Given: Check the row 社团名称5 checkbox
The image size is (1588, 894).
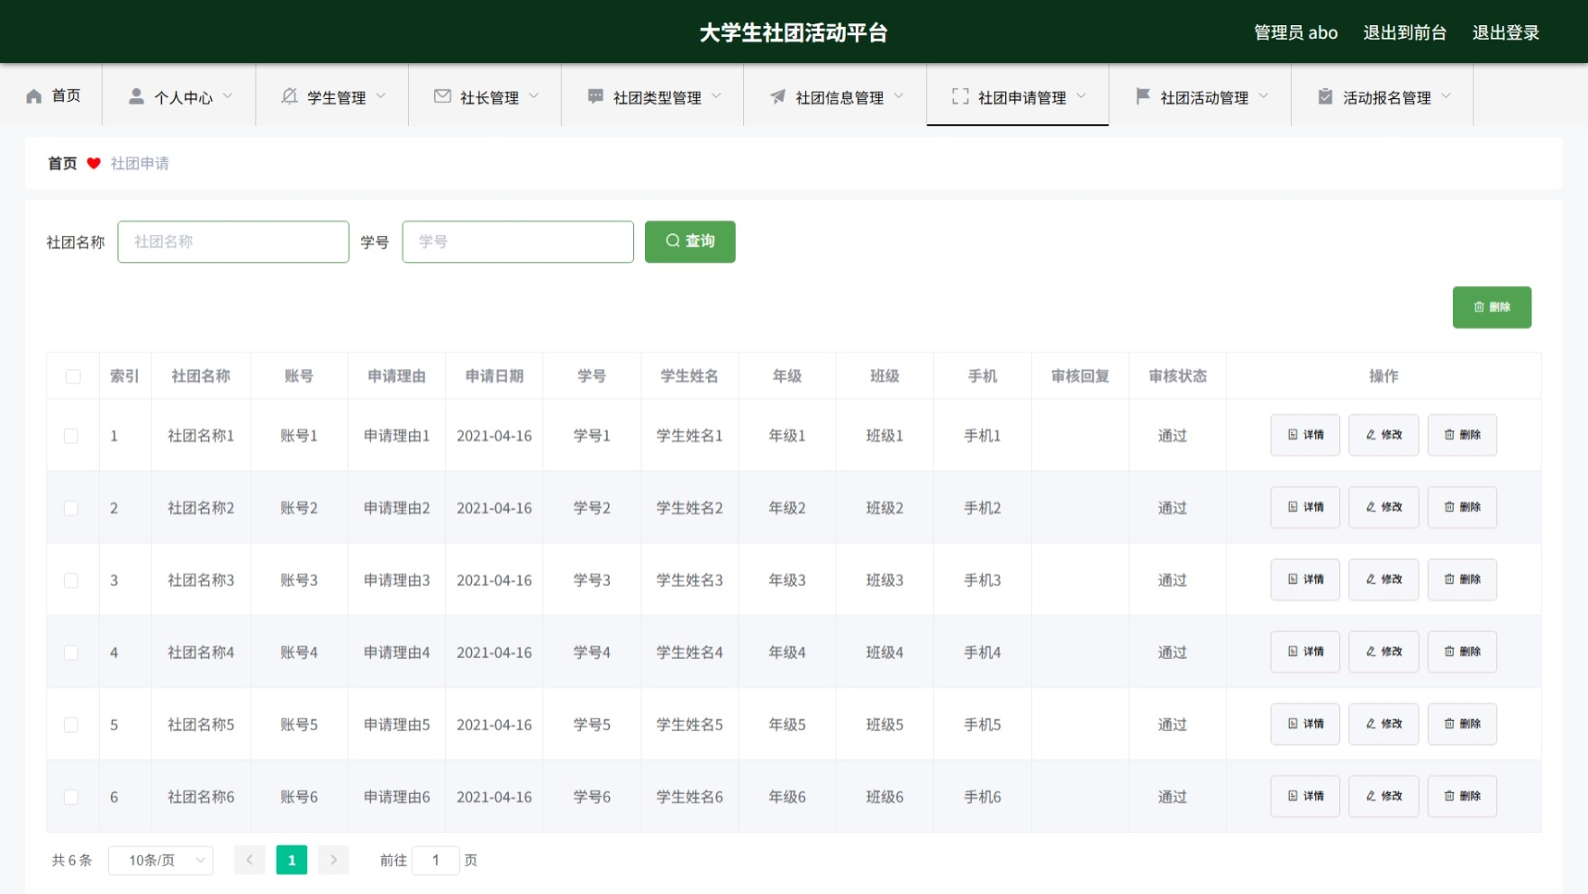Looking at the screenshot, I should [x=71, y=725].
